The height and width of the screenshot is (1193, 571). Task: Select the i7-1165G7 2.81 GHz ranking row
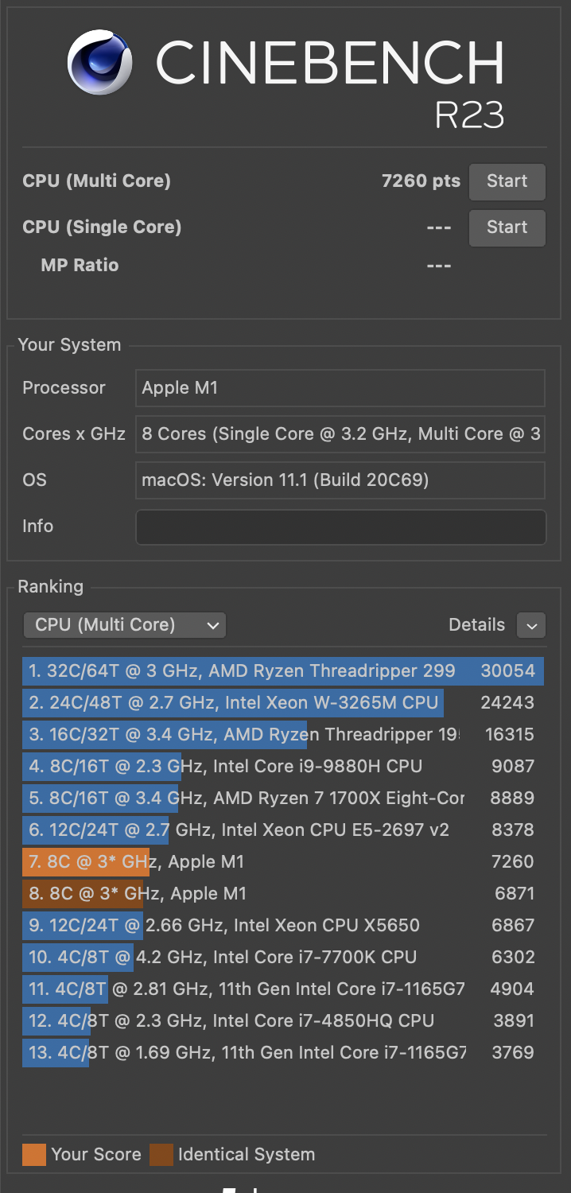tap(283, 989)
